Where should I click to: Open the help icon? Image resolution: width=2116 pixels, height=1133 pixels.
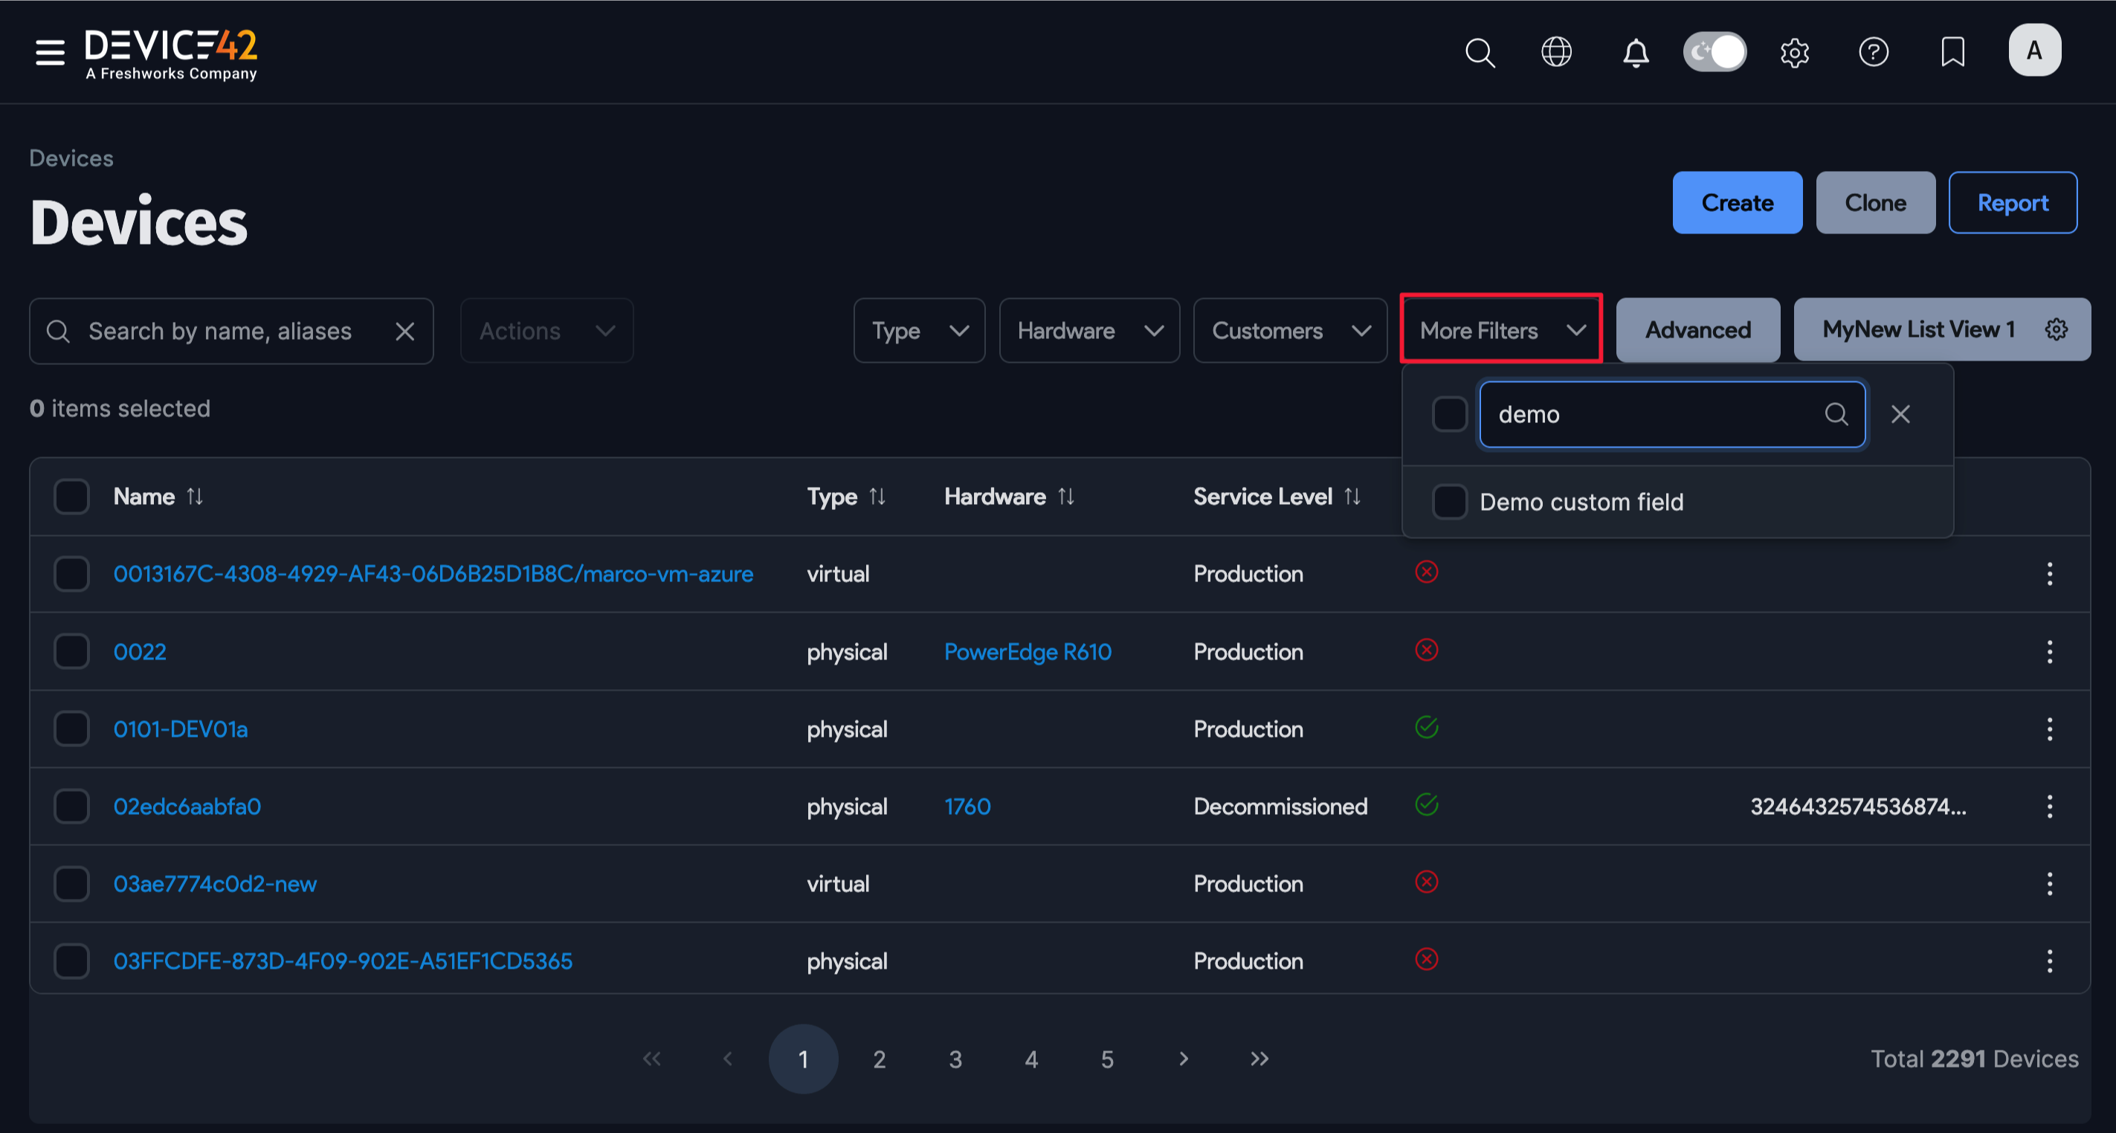(1874, 53)
